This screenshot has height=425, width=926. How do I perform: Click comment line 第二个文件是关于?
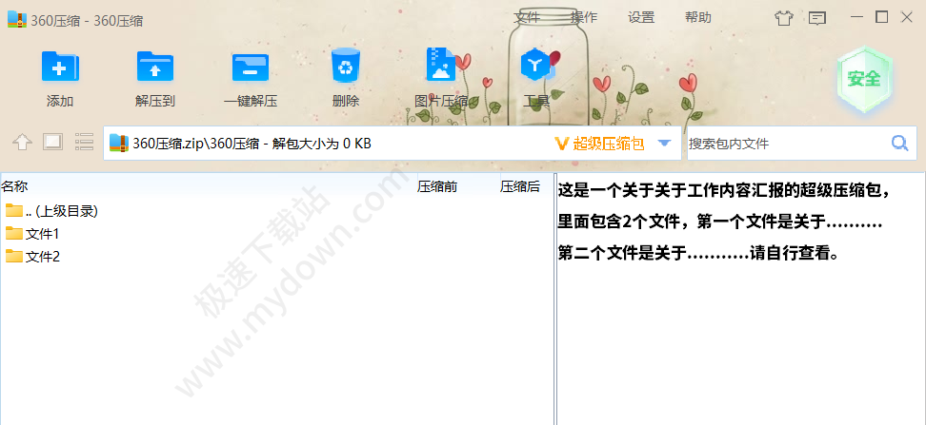tap(698, 254)
